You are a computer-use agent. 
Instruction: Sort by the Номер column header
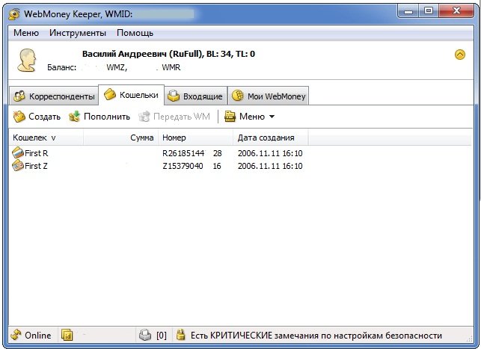[195, 138]
